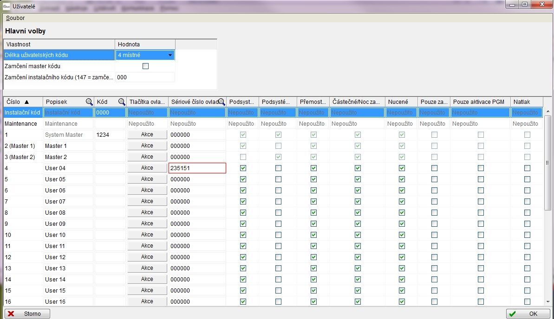The width and height of the screenshot is (554, 319).
Task: Click the table scrollbar's down arrow
Action: (x=548, y=301)
